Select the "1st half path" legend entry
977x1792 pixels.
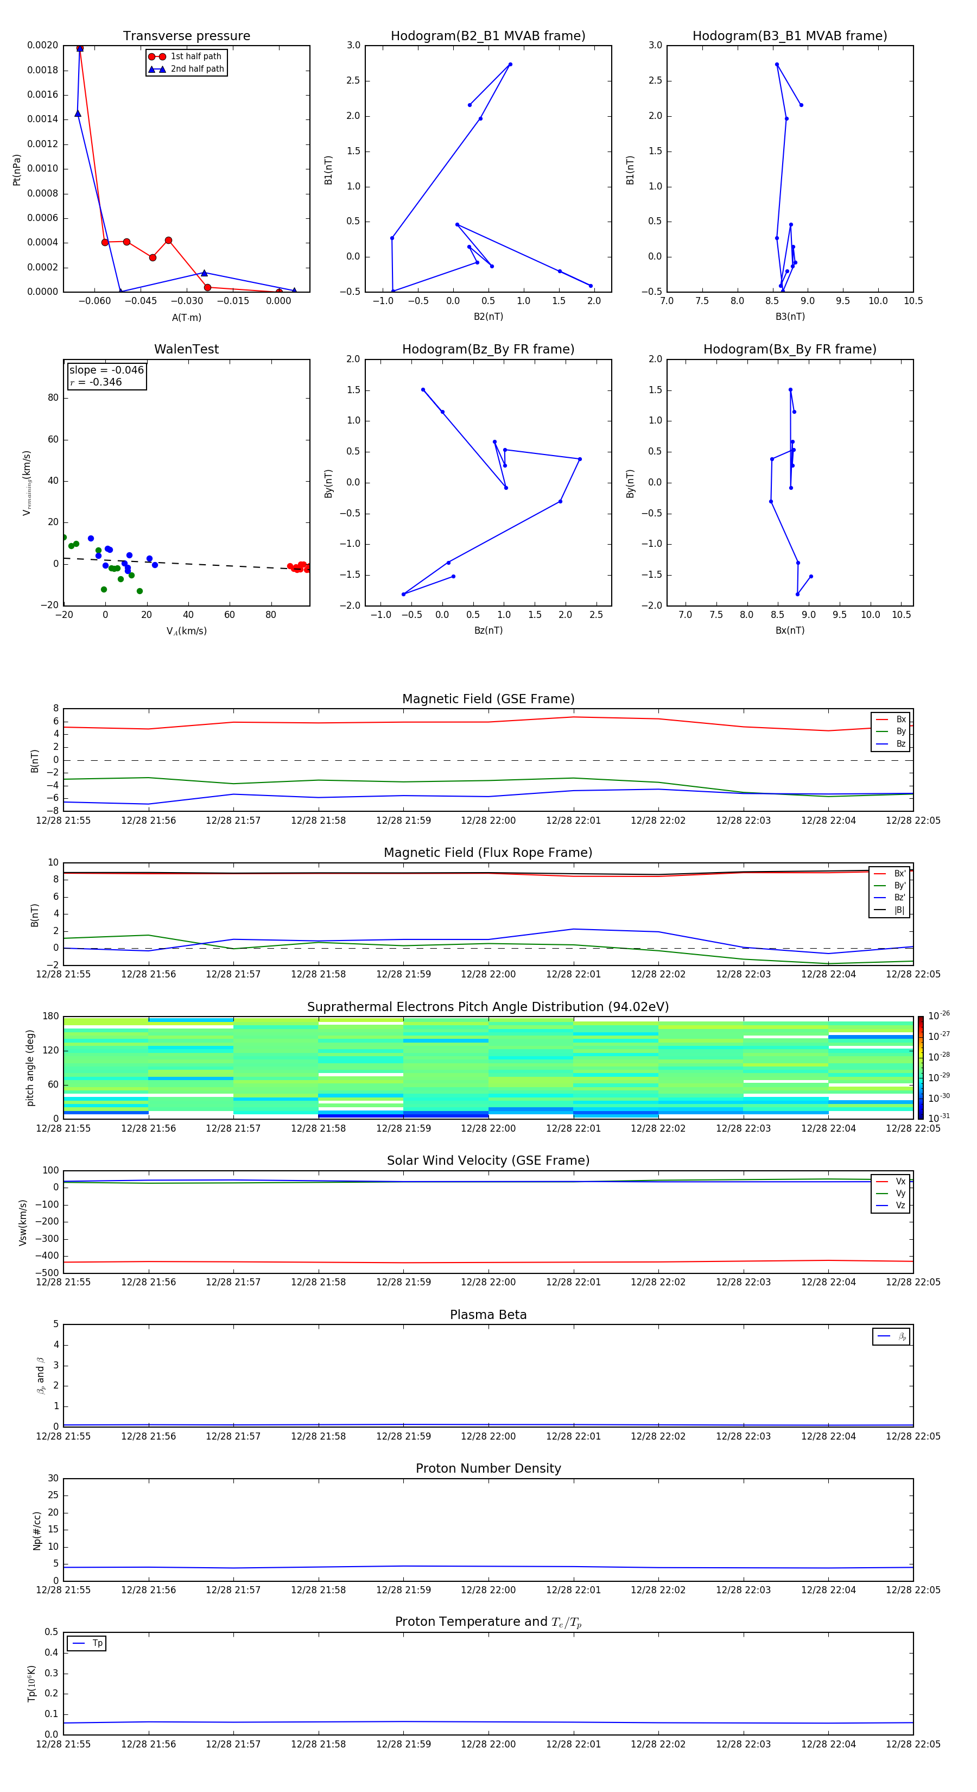pos(185,56)
